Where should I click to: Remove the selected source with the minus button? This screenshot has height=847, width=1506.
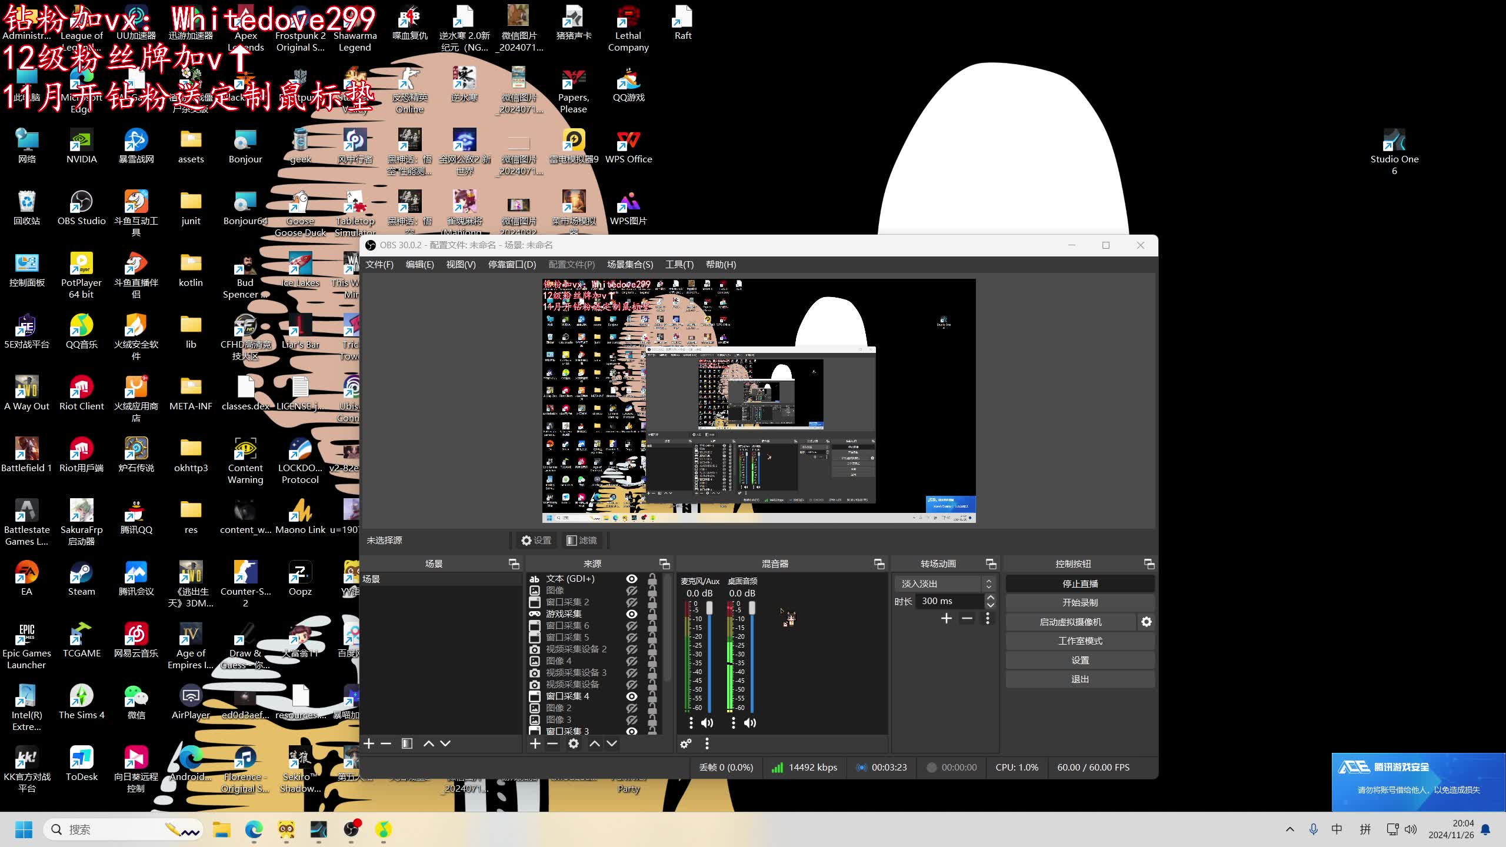point(552,743)
